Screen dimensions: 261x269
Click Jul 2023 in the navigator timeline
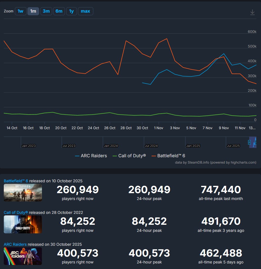(x=69, y=146)
